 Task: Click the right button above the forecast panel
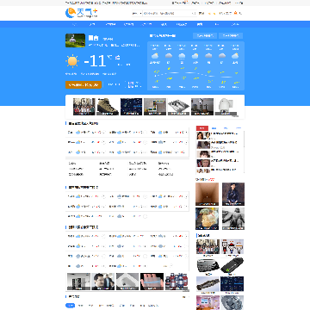pyautogui.click(x=231, y=36)
